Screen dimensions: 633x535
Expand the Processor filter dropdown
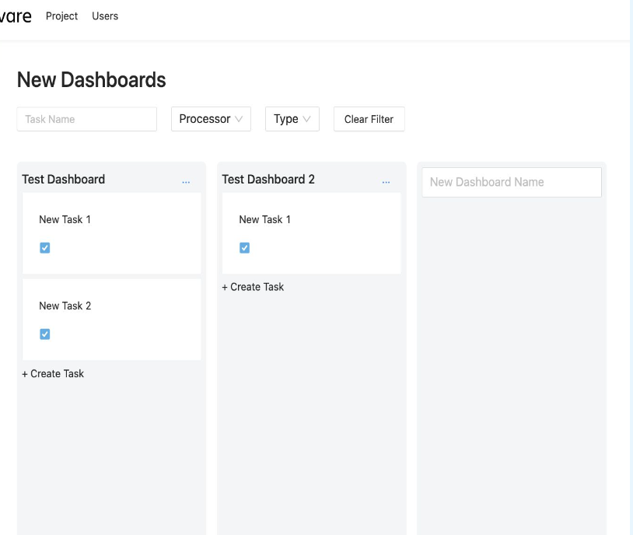coord(211,119)
